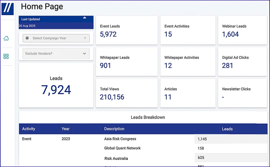270x167 pixels.
Task: Sort table by the Leads column header
Action: [227, 129]
